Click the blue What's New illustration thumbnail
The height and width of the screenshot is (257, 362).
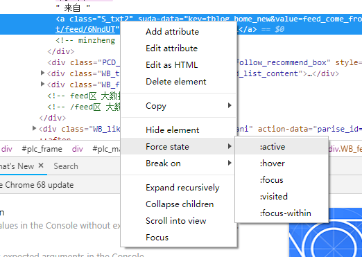325,233
